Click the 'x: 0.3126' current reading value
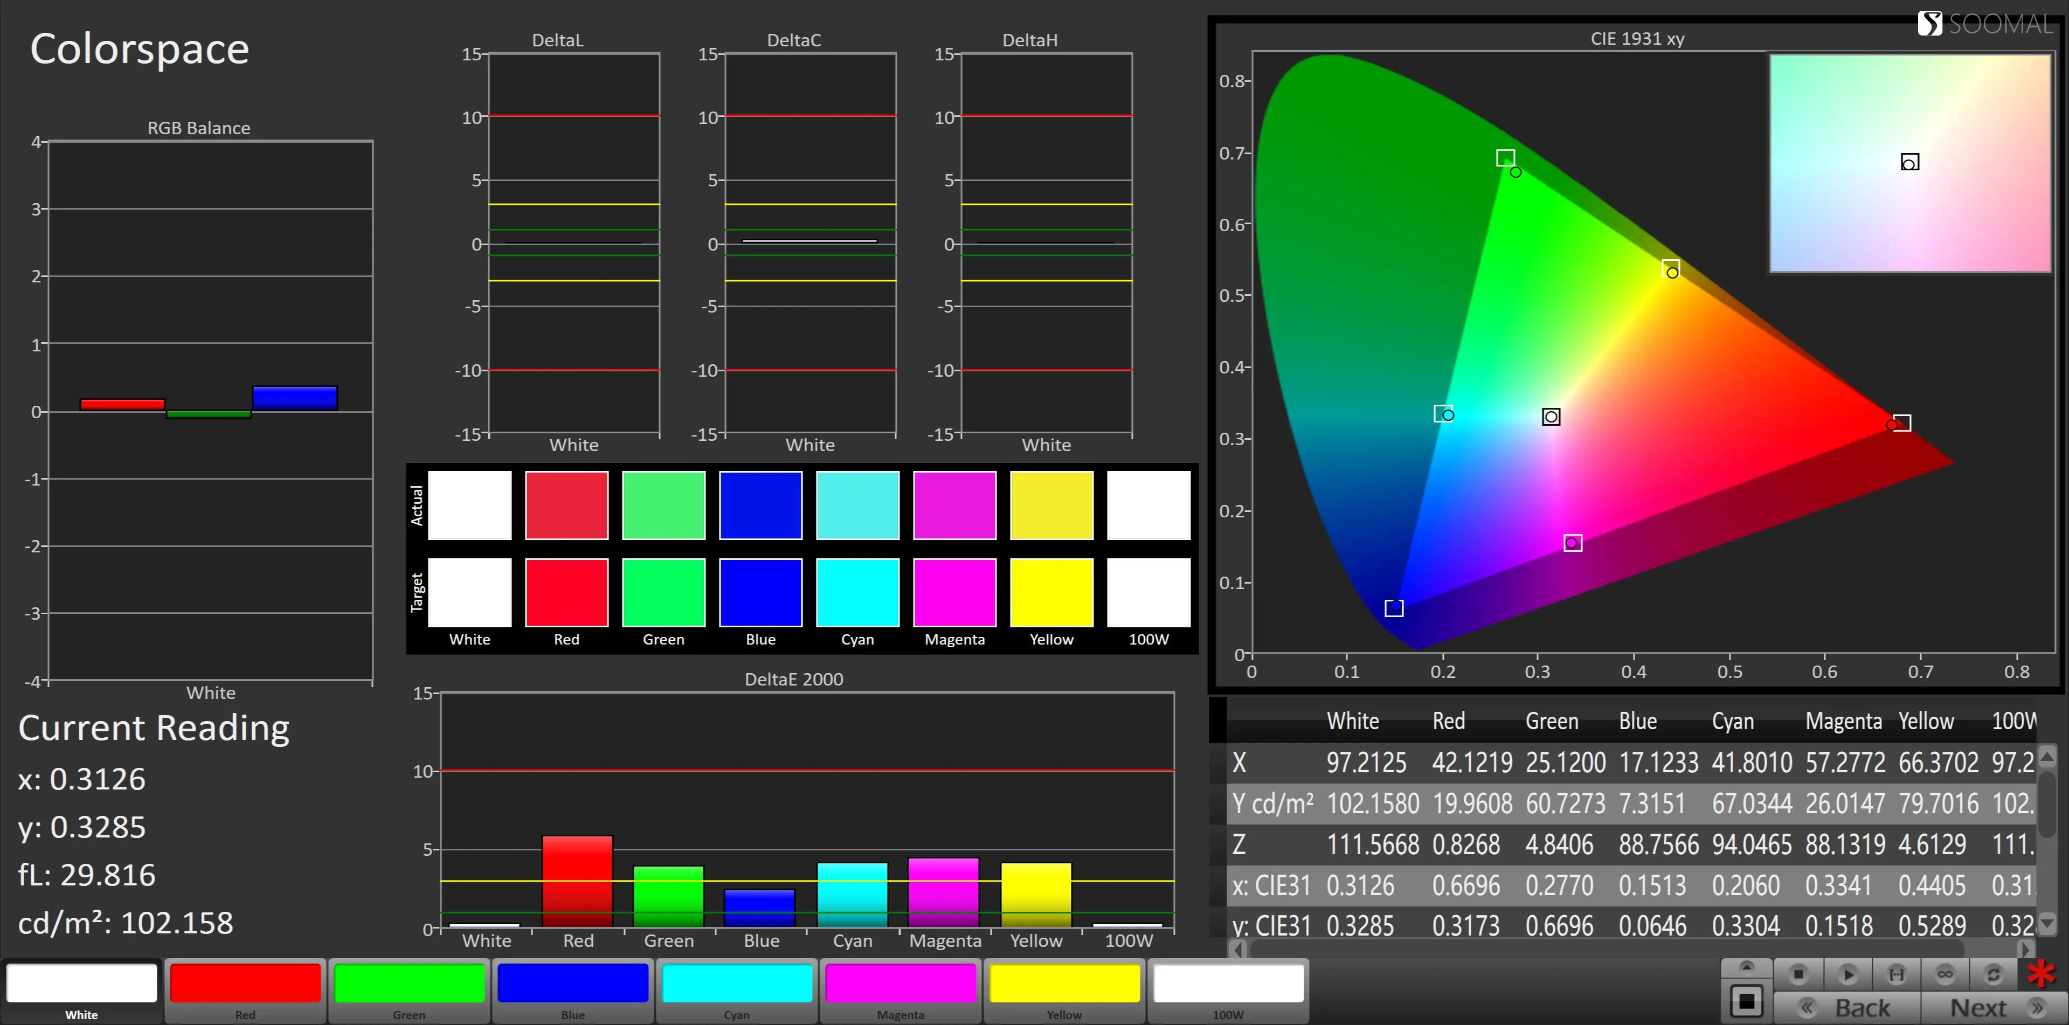Viewport: 2069px width, 1025px height. [82, 780]
